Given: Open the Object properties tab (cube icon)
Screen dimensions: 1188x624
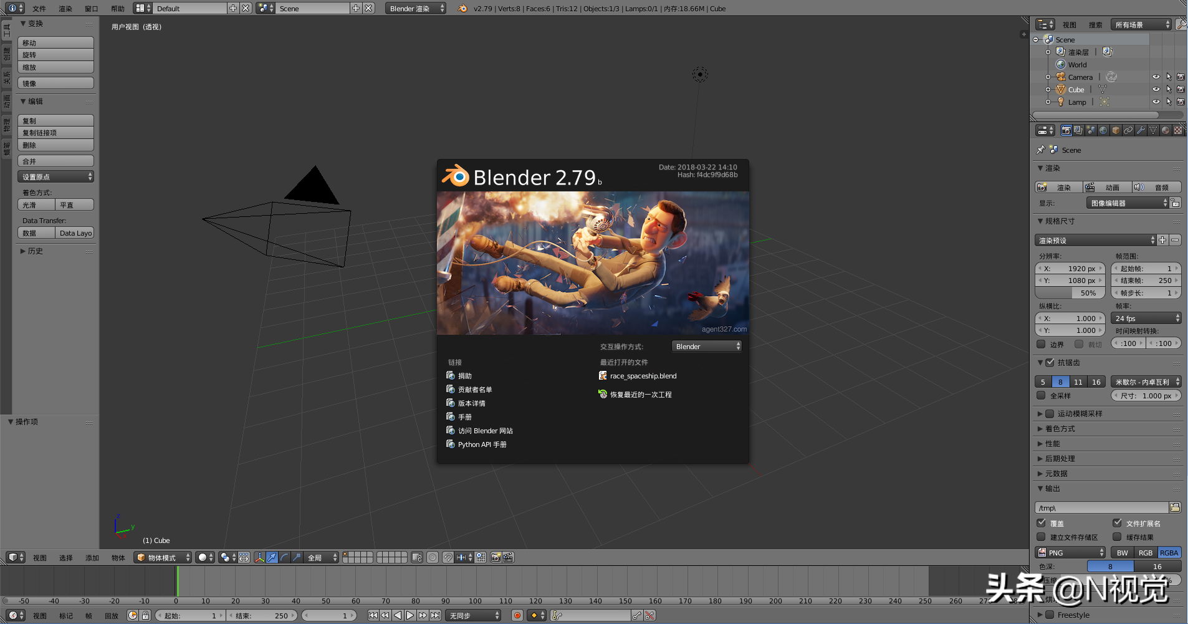Looking at the screenshot, I should 1116,130.
